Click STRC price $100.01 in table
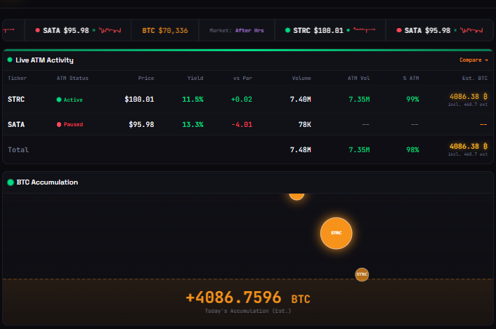This screenshot has height=329, width=496. (139, 99)
